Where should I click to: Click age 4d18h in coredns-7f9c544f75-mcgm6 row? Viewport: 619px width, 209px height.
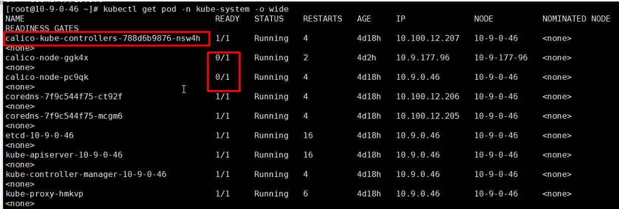point(369,116)
